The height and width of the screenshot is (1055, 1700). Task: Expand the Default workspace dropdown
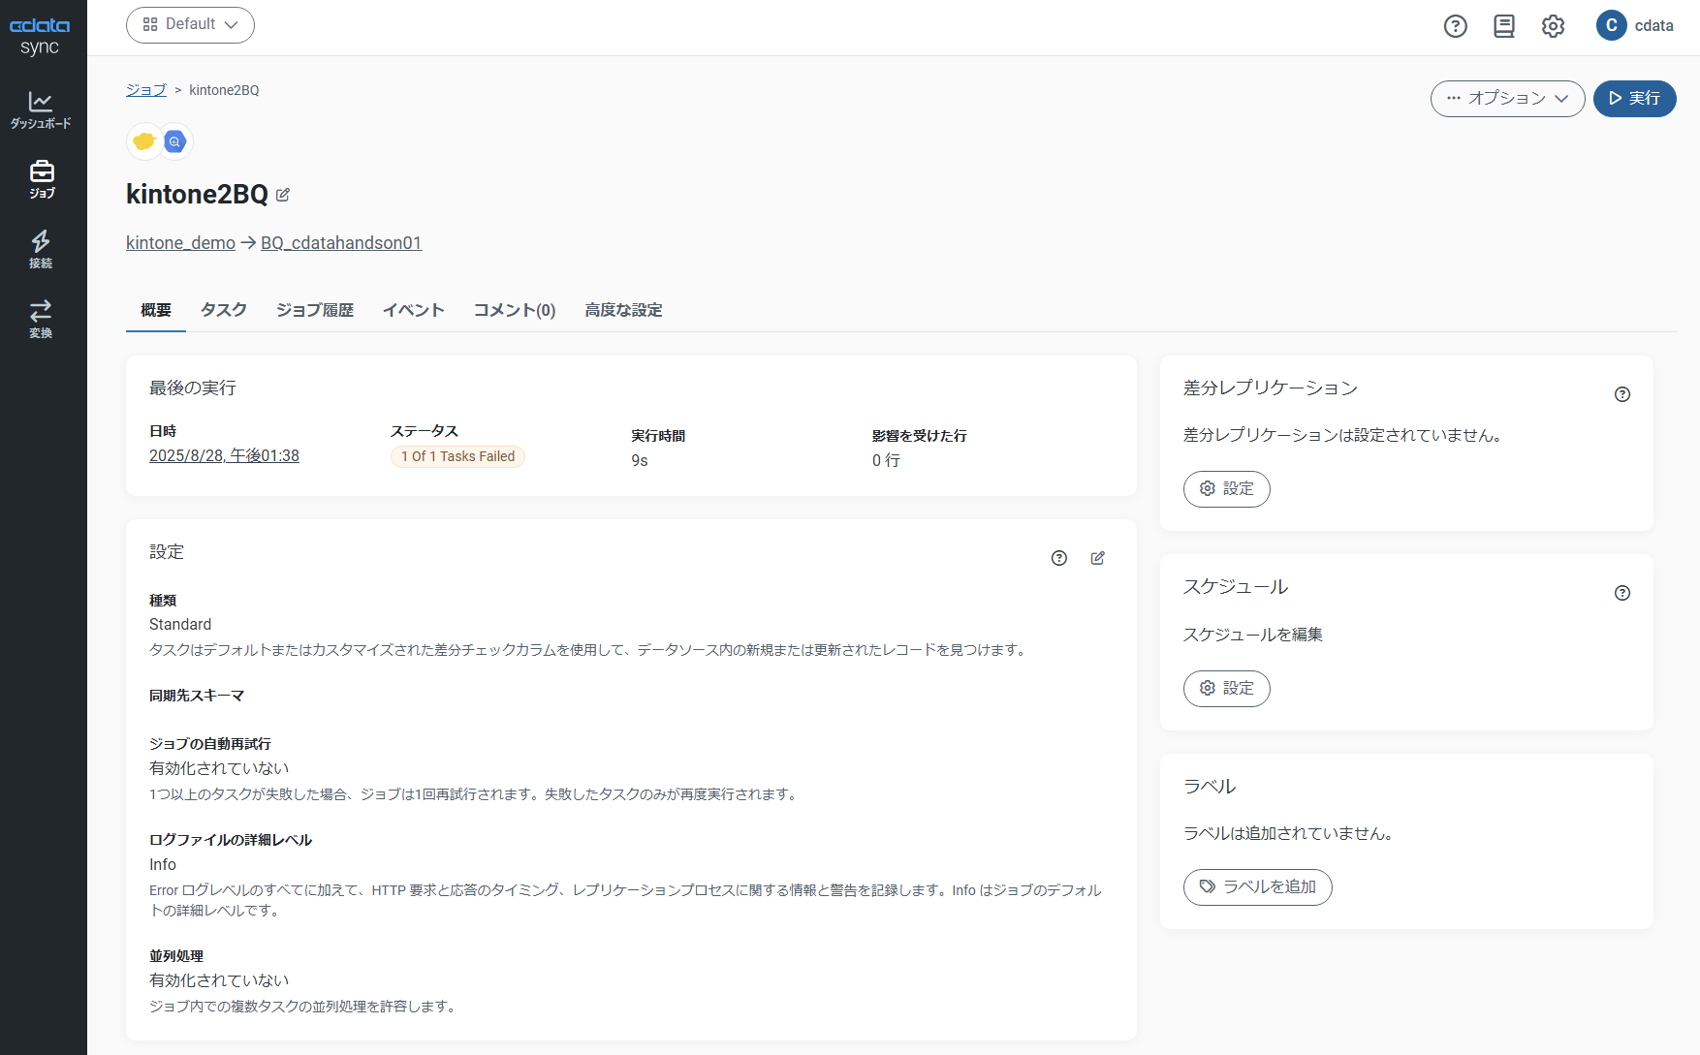(190, 25)
